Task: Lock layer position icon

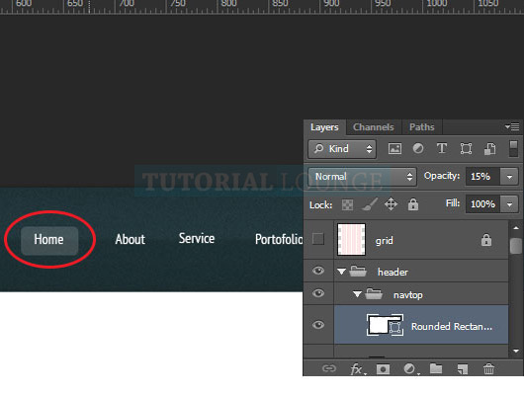Action: pos(391,204)
